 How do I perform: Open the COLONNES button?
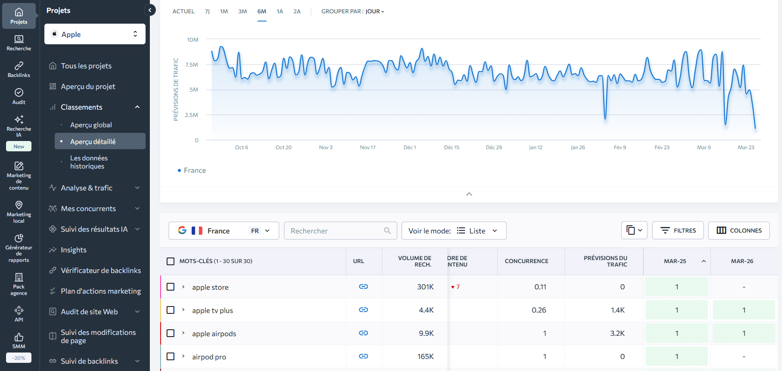point(739,230)
